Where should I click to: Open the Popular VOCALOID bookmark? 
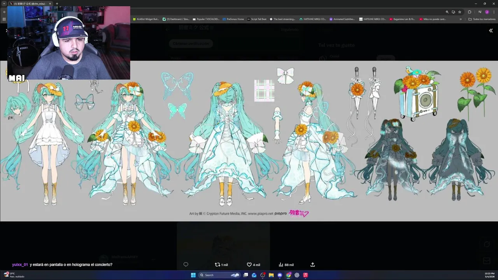206,19
